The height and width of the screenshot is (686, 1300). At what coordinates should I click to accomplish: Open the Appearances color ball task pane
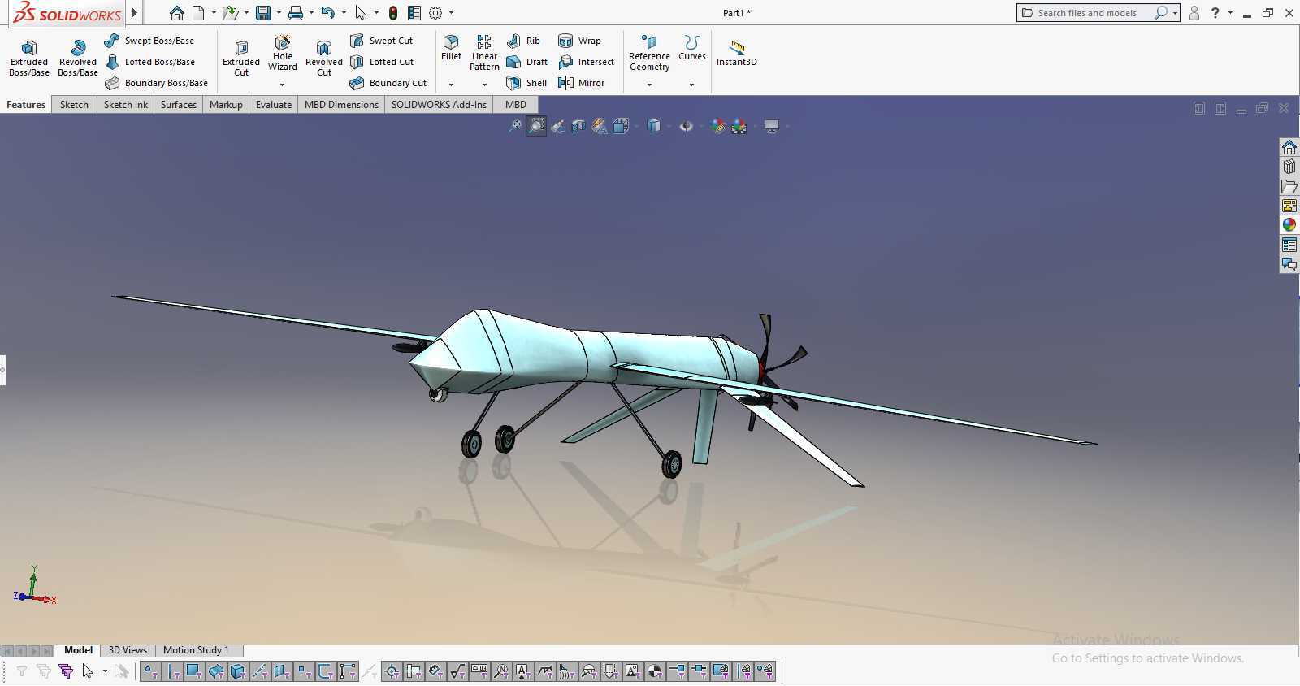[1289, 225]
